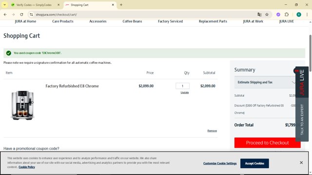Image resolution: width=312 pixels, height=175 pixels.
Task: Open the Care Products menu
Action: [x=63, y=21]
